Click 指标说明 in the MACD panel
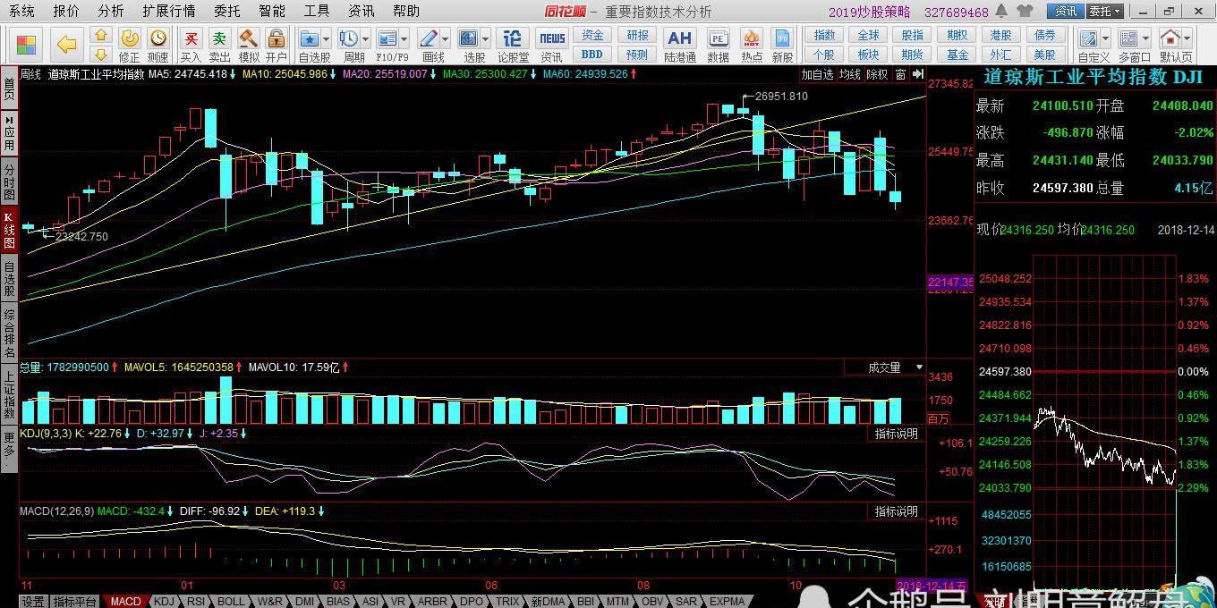The height and width of the screenshot is (608, 1217). pyautogui.click(x=896, y=511)
